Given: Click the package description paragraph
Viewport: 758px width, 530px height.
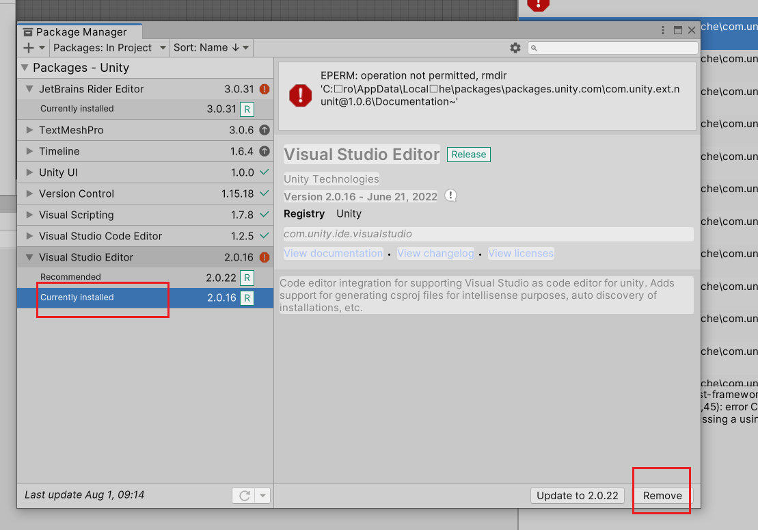Looking at the screenshot, I should tap(486, 295).
